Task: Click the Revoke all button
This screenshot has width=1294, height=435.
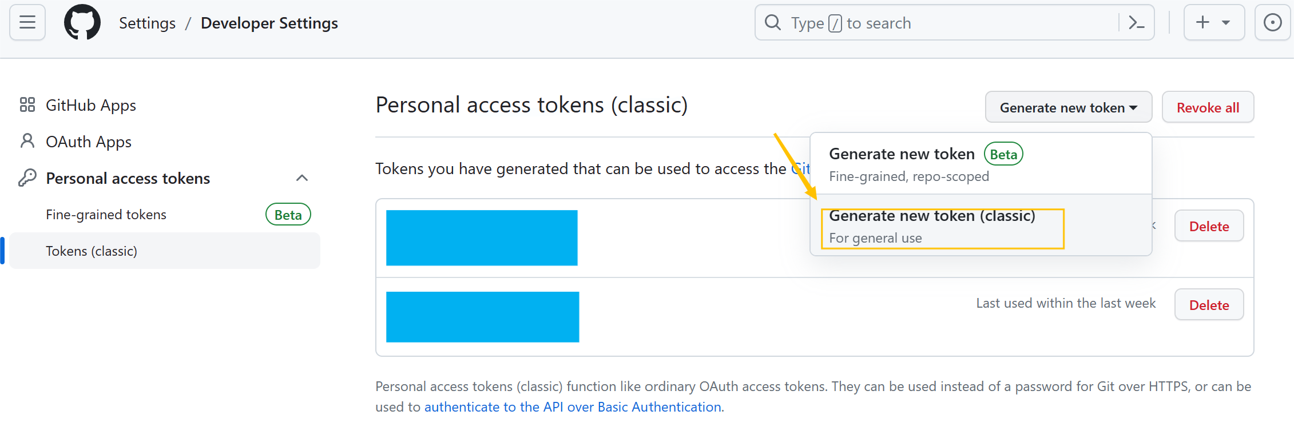Action: (1208, 107)
